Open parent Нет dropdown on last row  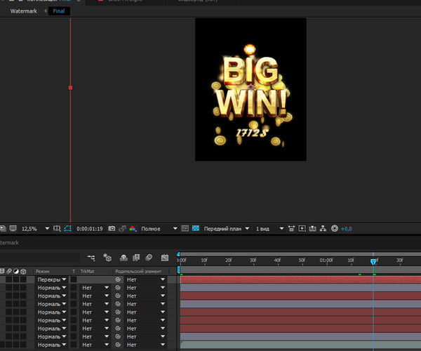pos(145,345)
